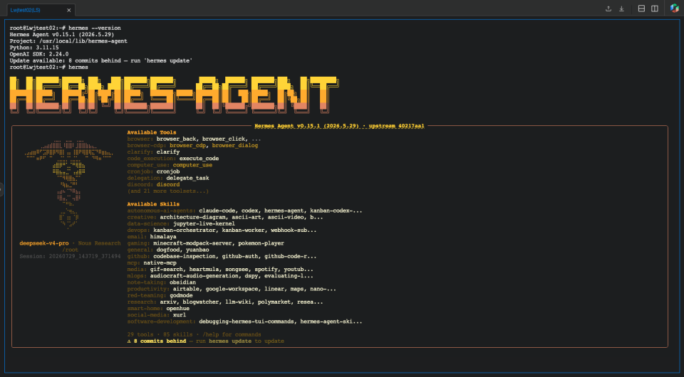This screenshot has width=684, height=377.
Task: Click the 'upstream 40217aa1' title text
Action: tap(397, 126)
